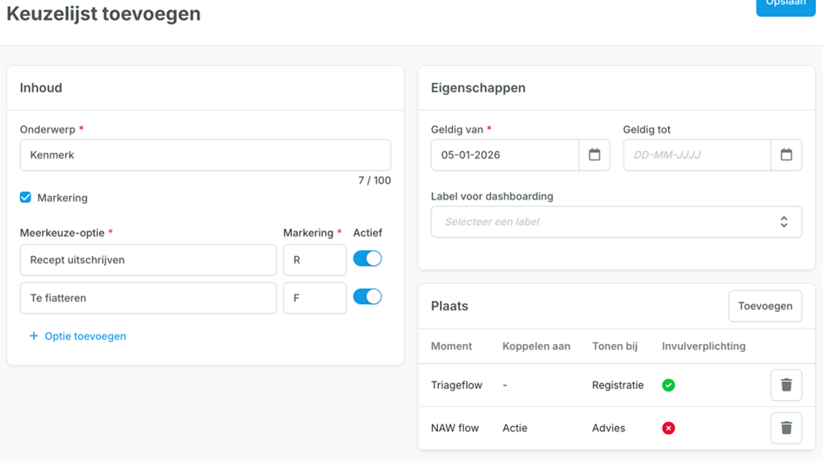Click the Geldig tot date field

(697, 155)
